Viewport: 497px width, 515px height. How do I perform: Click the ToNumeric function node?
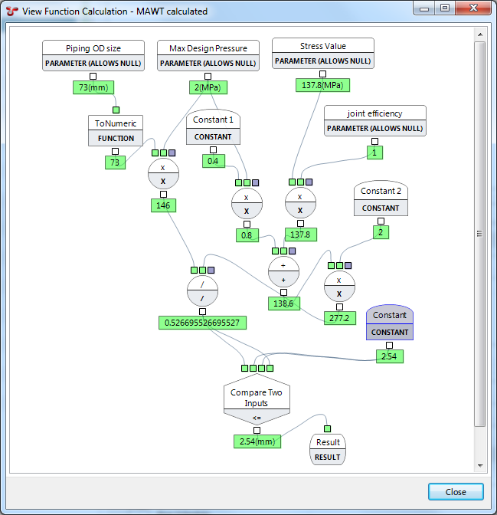115,130
